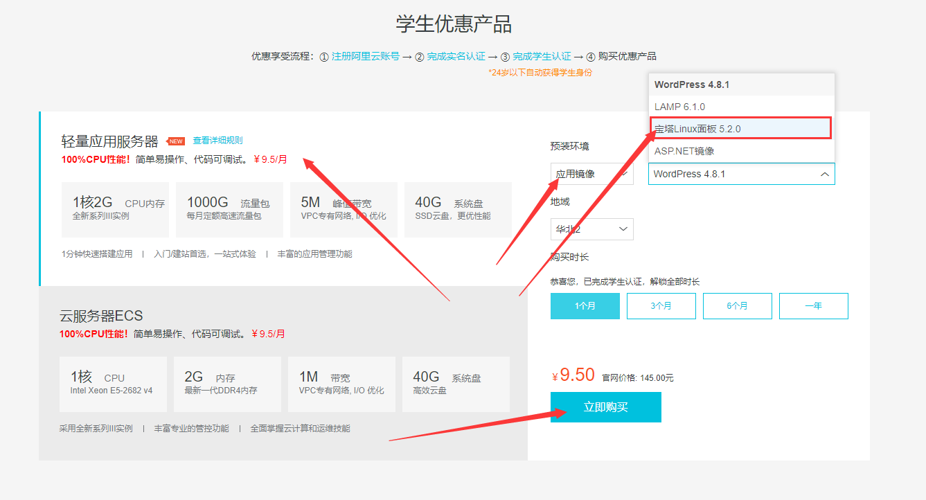The width and height of the screenshot is (926, 500).
Task: Select the 轻量应用服务器 product heading
Action: (110, 142)
